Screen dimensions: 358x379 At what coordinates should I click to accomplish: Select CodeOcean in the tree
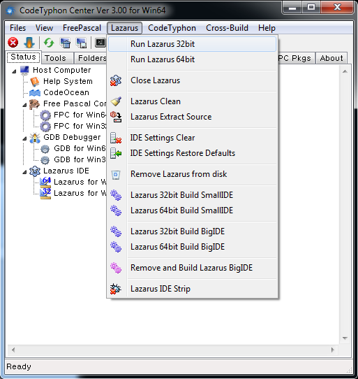[66, 92]
